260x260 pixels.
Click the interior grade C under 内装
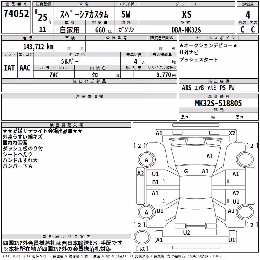pyautogui.click(x=253, y=30)
